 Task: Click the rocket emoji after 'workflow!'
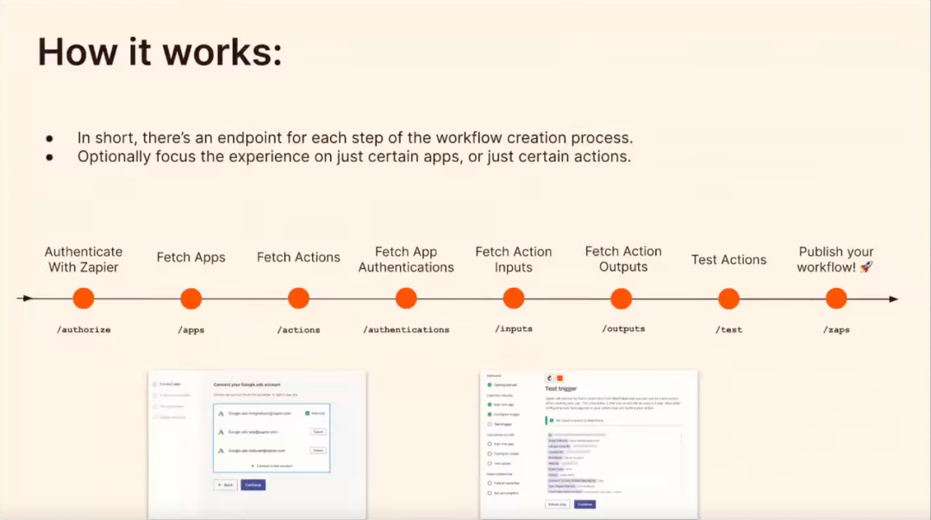coord(867,267)
